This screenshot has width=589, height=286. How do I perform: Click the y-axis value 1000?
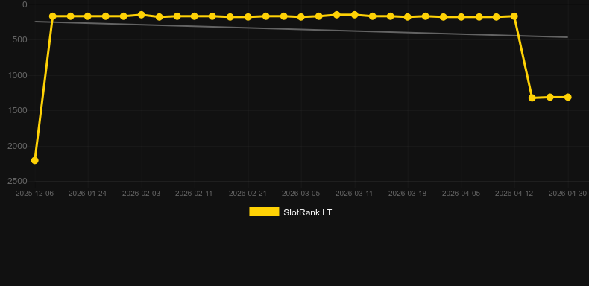coord(18,75)
